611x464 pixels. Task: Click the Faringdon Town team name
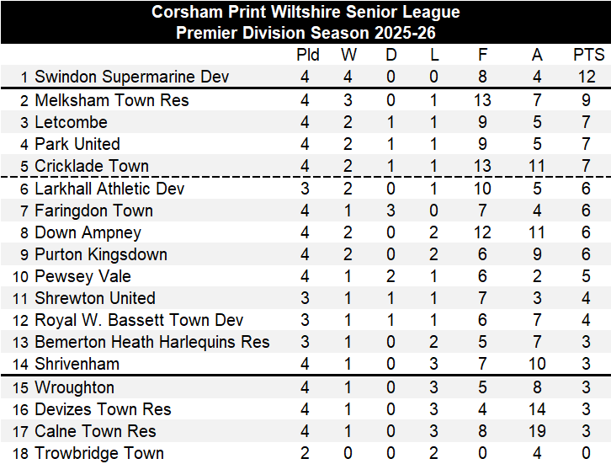(x=93, y=211)
